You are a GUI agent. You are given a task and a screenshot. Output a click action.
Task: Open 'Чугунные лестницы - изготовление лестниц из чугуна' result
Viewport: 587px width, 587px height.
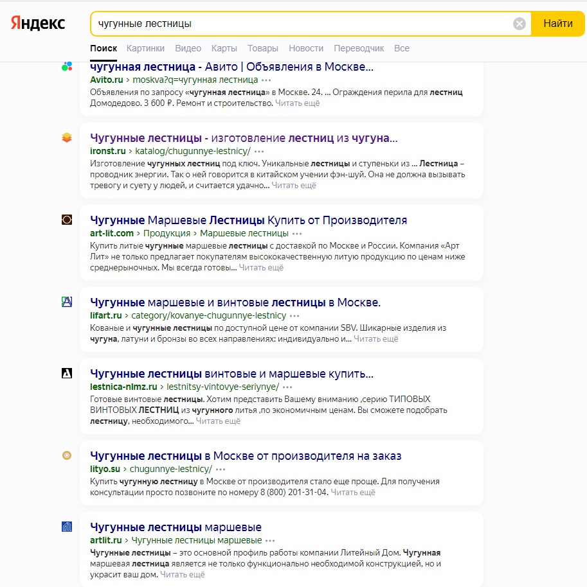244,138
